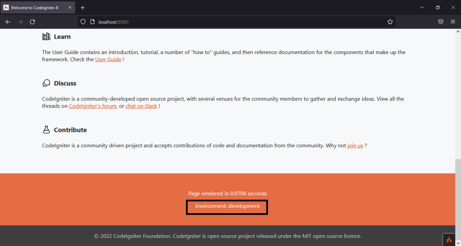Viewport: 461px width, 246px height.
Task: Click the Forward navigation arrow
Action: pos(20,22)
